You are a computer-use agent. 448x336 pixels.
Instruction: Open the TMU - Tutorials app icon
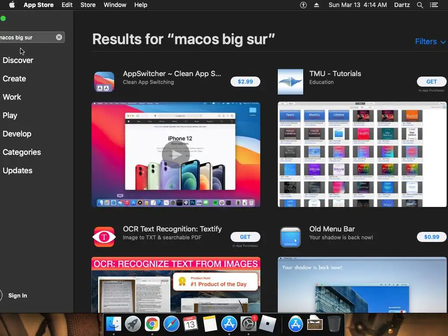point(290,82)
